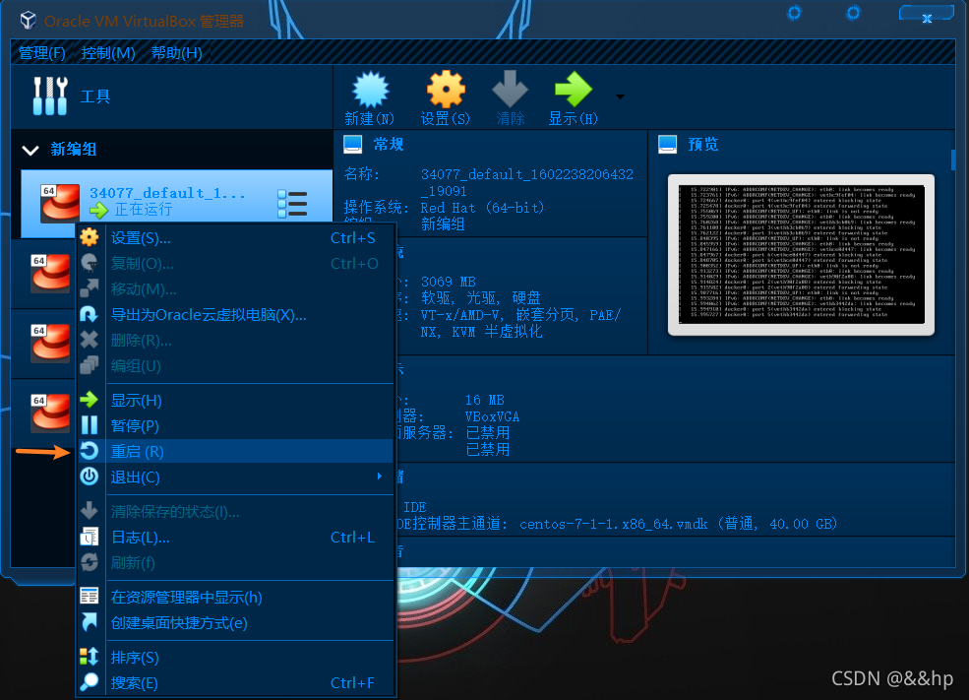The width and height of the screenshot is (969, 700).
Task: Select the third Red Hat VM icon in list
Action: 51,343
